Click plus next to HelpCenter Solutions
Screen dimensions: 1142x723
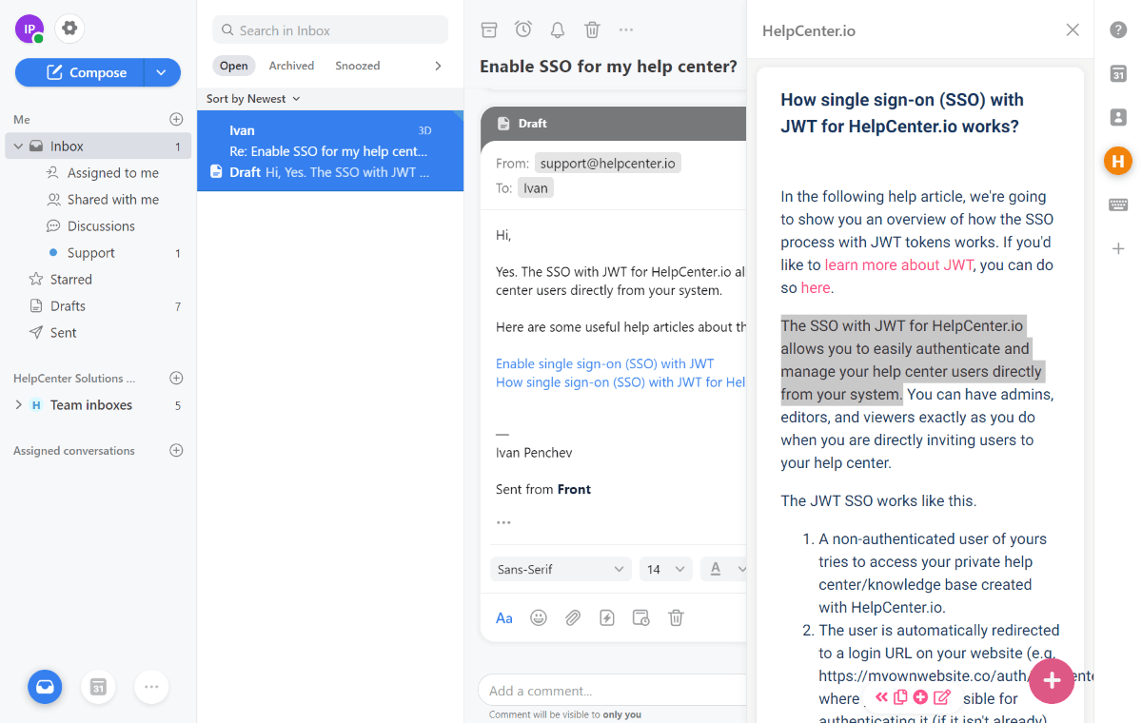pos(176,379)
